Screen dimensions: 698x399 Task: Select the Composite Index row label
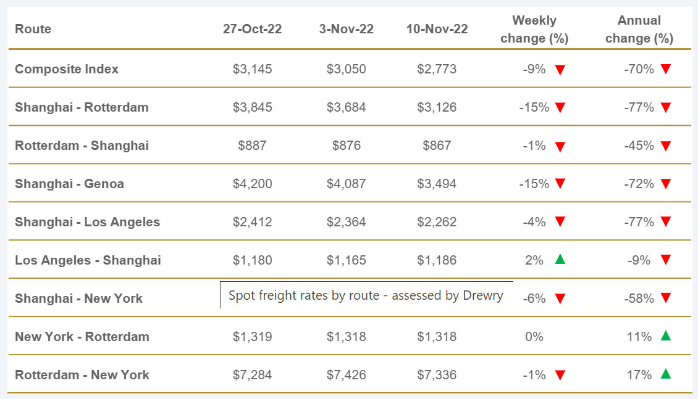click(x=67, y=69)
